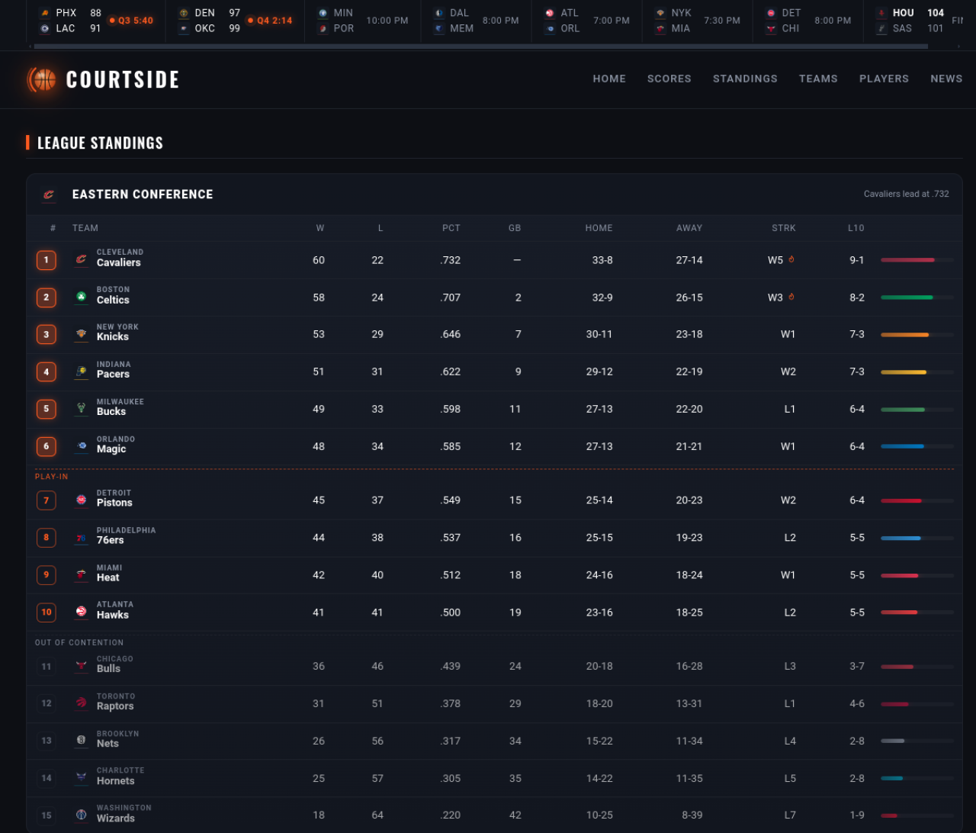Click the DET vs CHI 8:00 PM game card

[807, 21]
